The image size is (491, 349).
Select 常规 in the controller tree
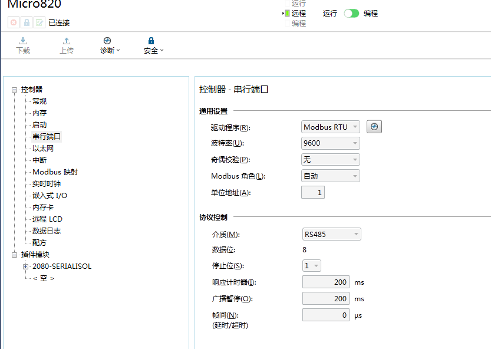point(39,101)
